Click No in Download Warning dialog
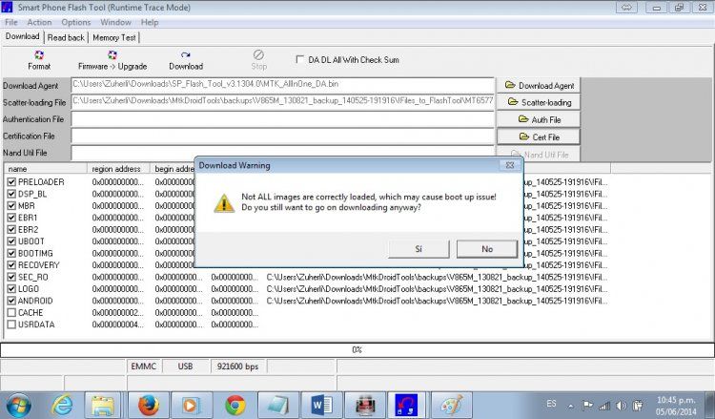 pos(487,249)
